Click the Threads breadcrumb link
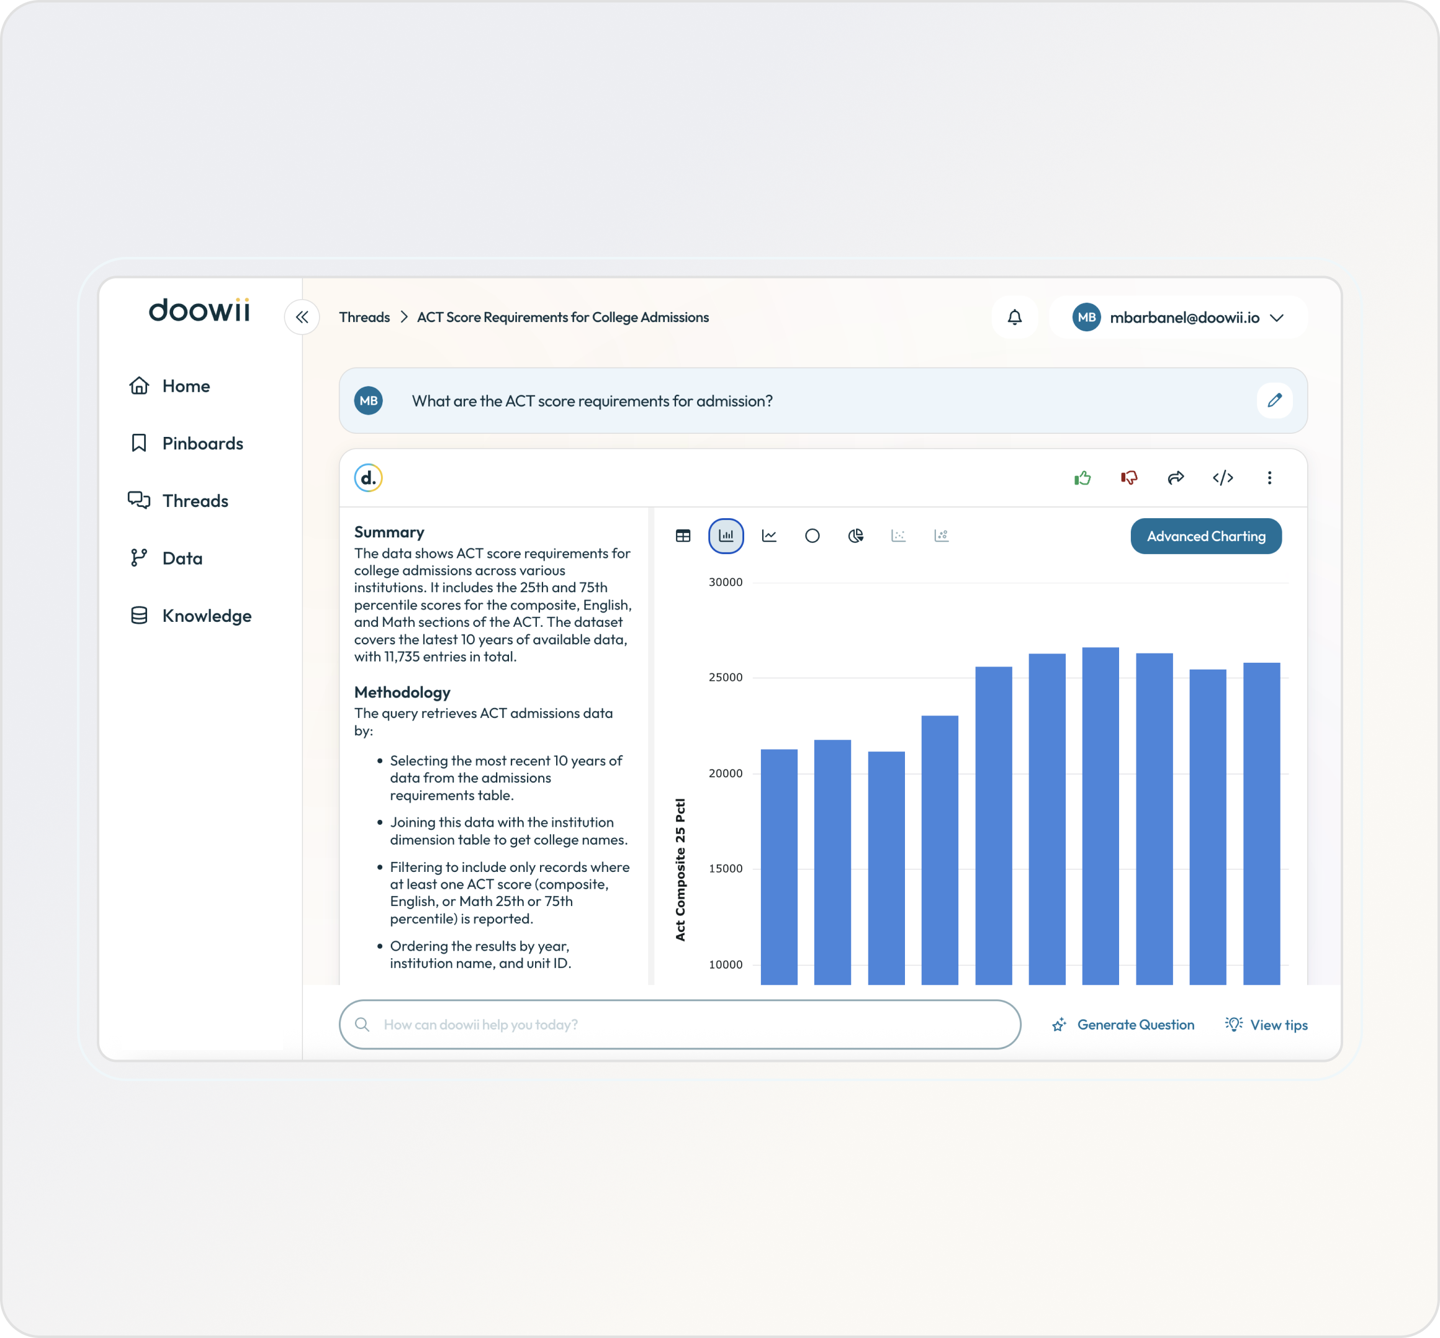 tap(364, 317)
